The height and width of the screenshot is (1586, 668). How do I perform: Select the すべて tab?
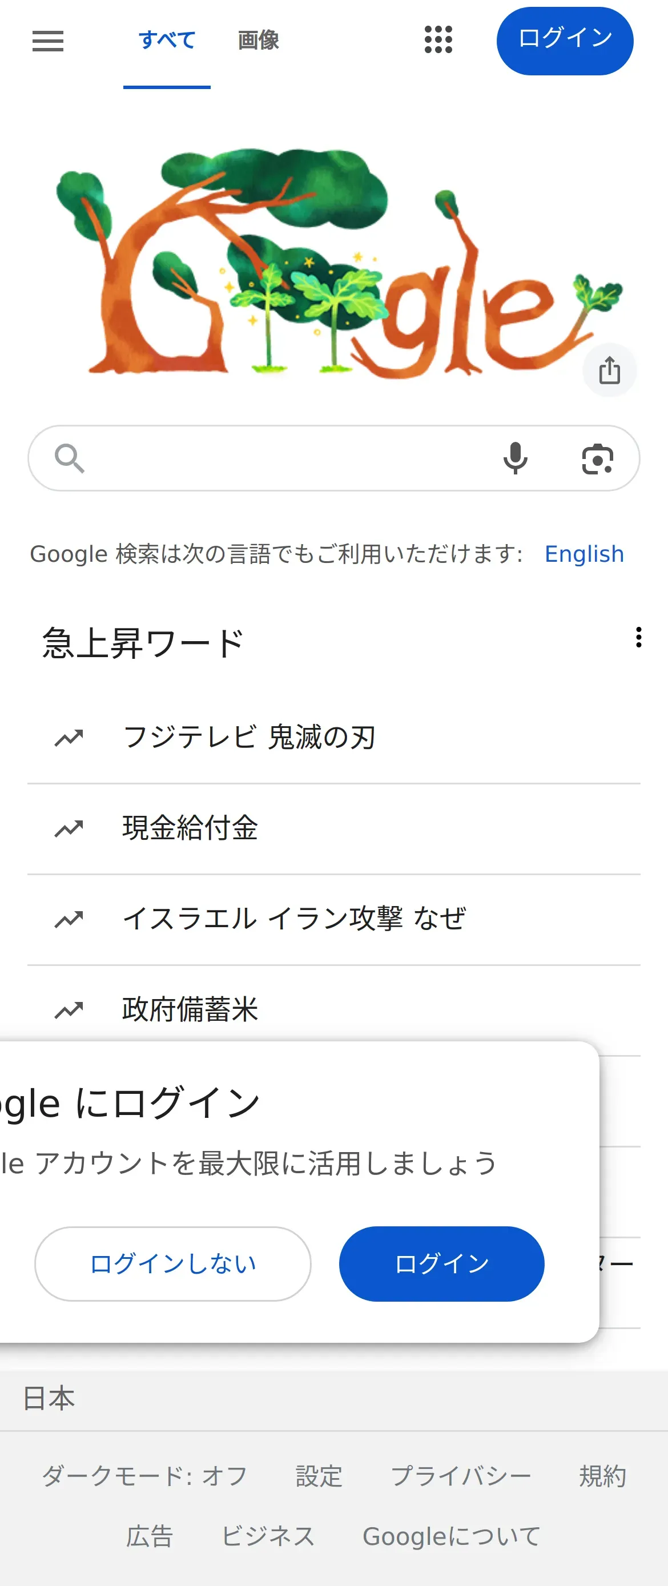[167, 41]
